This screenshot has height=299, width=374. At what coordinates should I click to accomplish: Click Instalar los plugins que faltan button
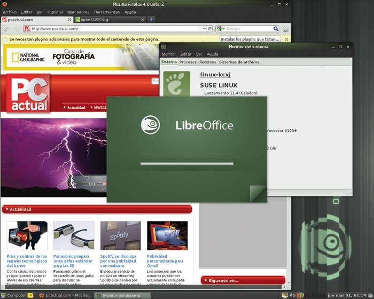click(x=250, y=39)
